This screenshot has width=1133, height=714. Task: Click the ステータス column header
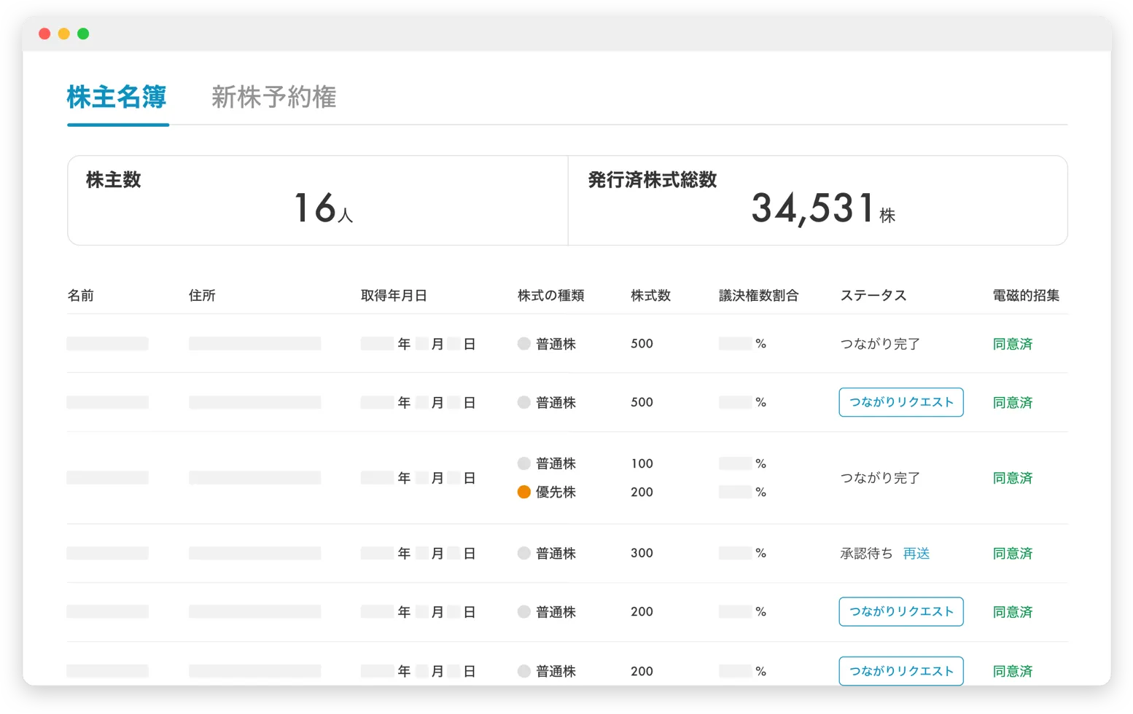point(873,295)
